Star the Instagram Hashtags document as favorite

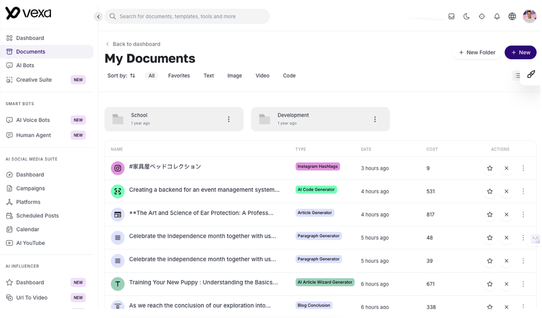click(x=490, y=168)
